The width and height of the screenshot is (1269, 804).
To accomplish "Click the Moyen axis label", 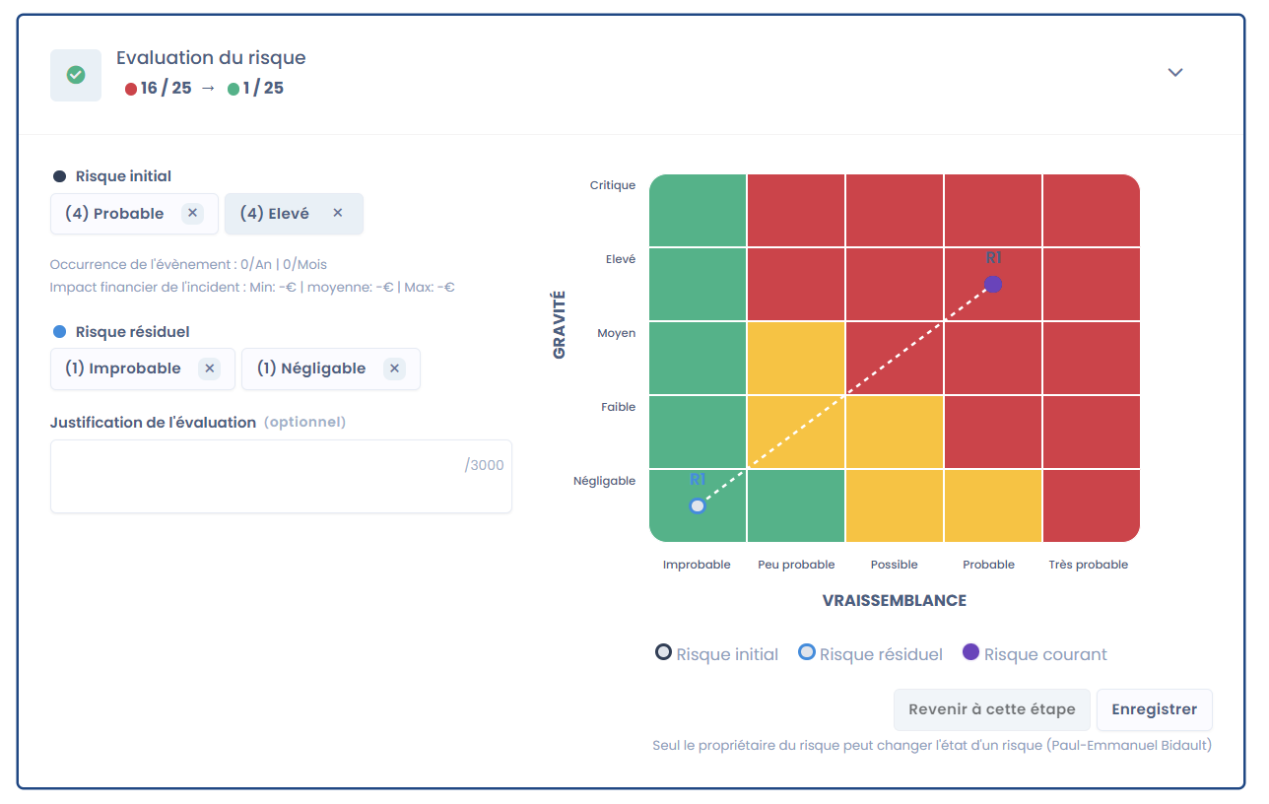I will coord(617,333).
